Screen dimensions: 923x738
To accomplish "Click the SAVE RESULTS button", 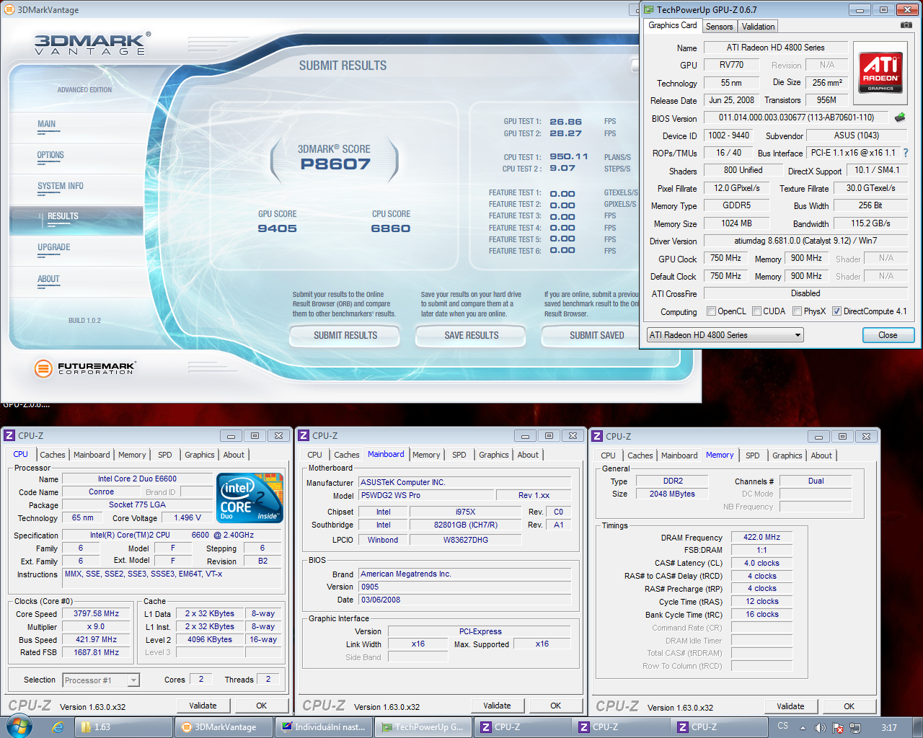I will pos(472,335).
